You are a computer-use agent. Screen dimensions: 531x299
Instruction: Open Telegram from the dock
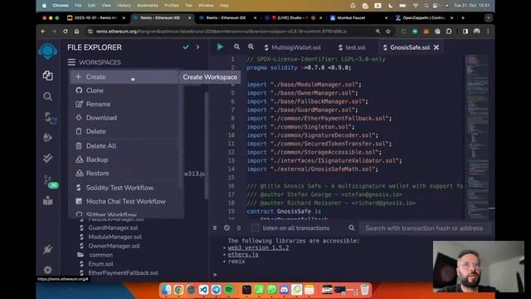pyautogui.click(x=216, y=290)
